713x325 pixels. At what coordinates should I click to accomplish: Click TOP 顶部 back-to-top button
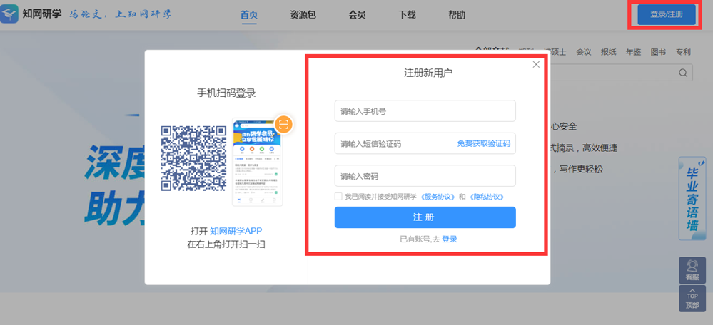(692, 299)
